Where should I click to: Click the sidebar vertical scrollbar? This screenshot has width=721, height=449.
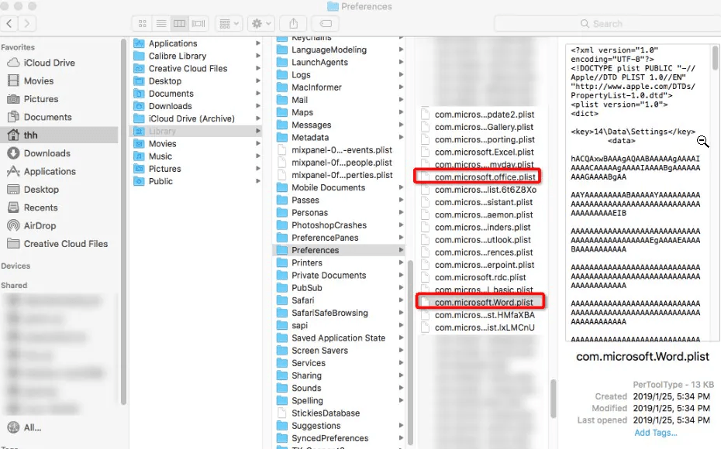[x=123, y=222]
